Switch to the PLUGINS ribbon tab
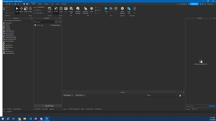The width and height of the screenshot is (216, 121). pyautogui.click(x=64, y=4)
